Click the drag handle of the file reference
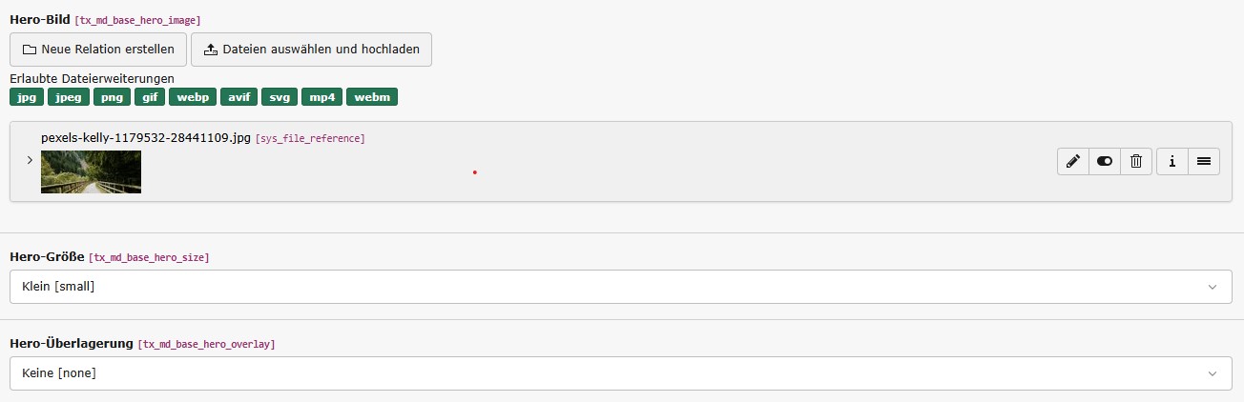 pos(1204,162)
